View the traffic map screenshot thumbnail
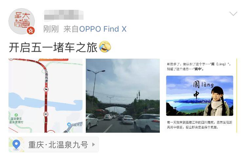 tap(46, 96)
